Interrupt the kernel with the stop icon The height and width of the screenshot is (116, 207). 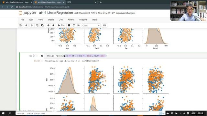click(x=69, y=25)
